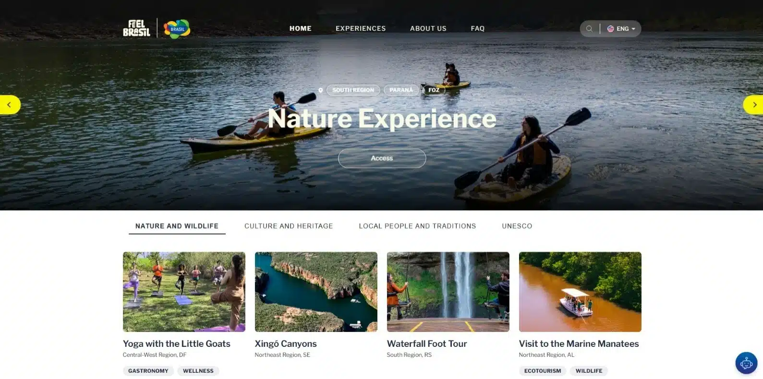Viewport: 763px width, 379px height.
Task: Go to previous slide with left arrow
Action: (x=10, y=105)
